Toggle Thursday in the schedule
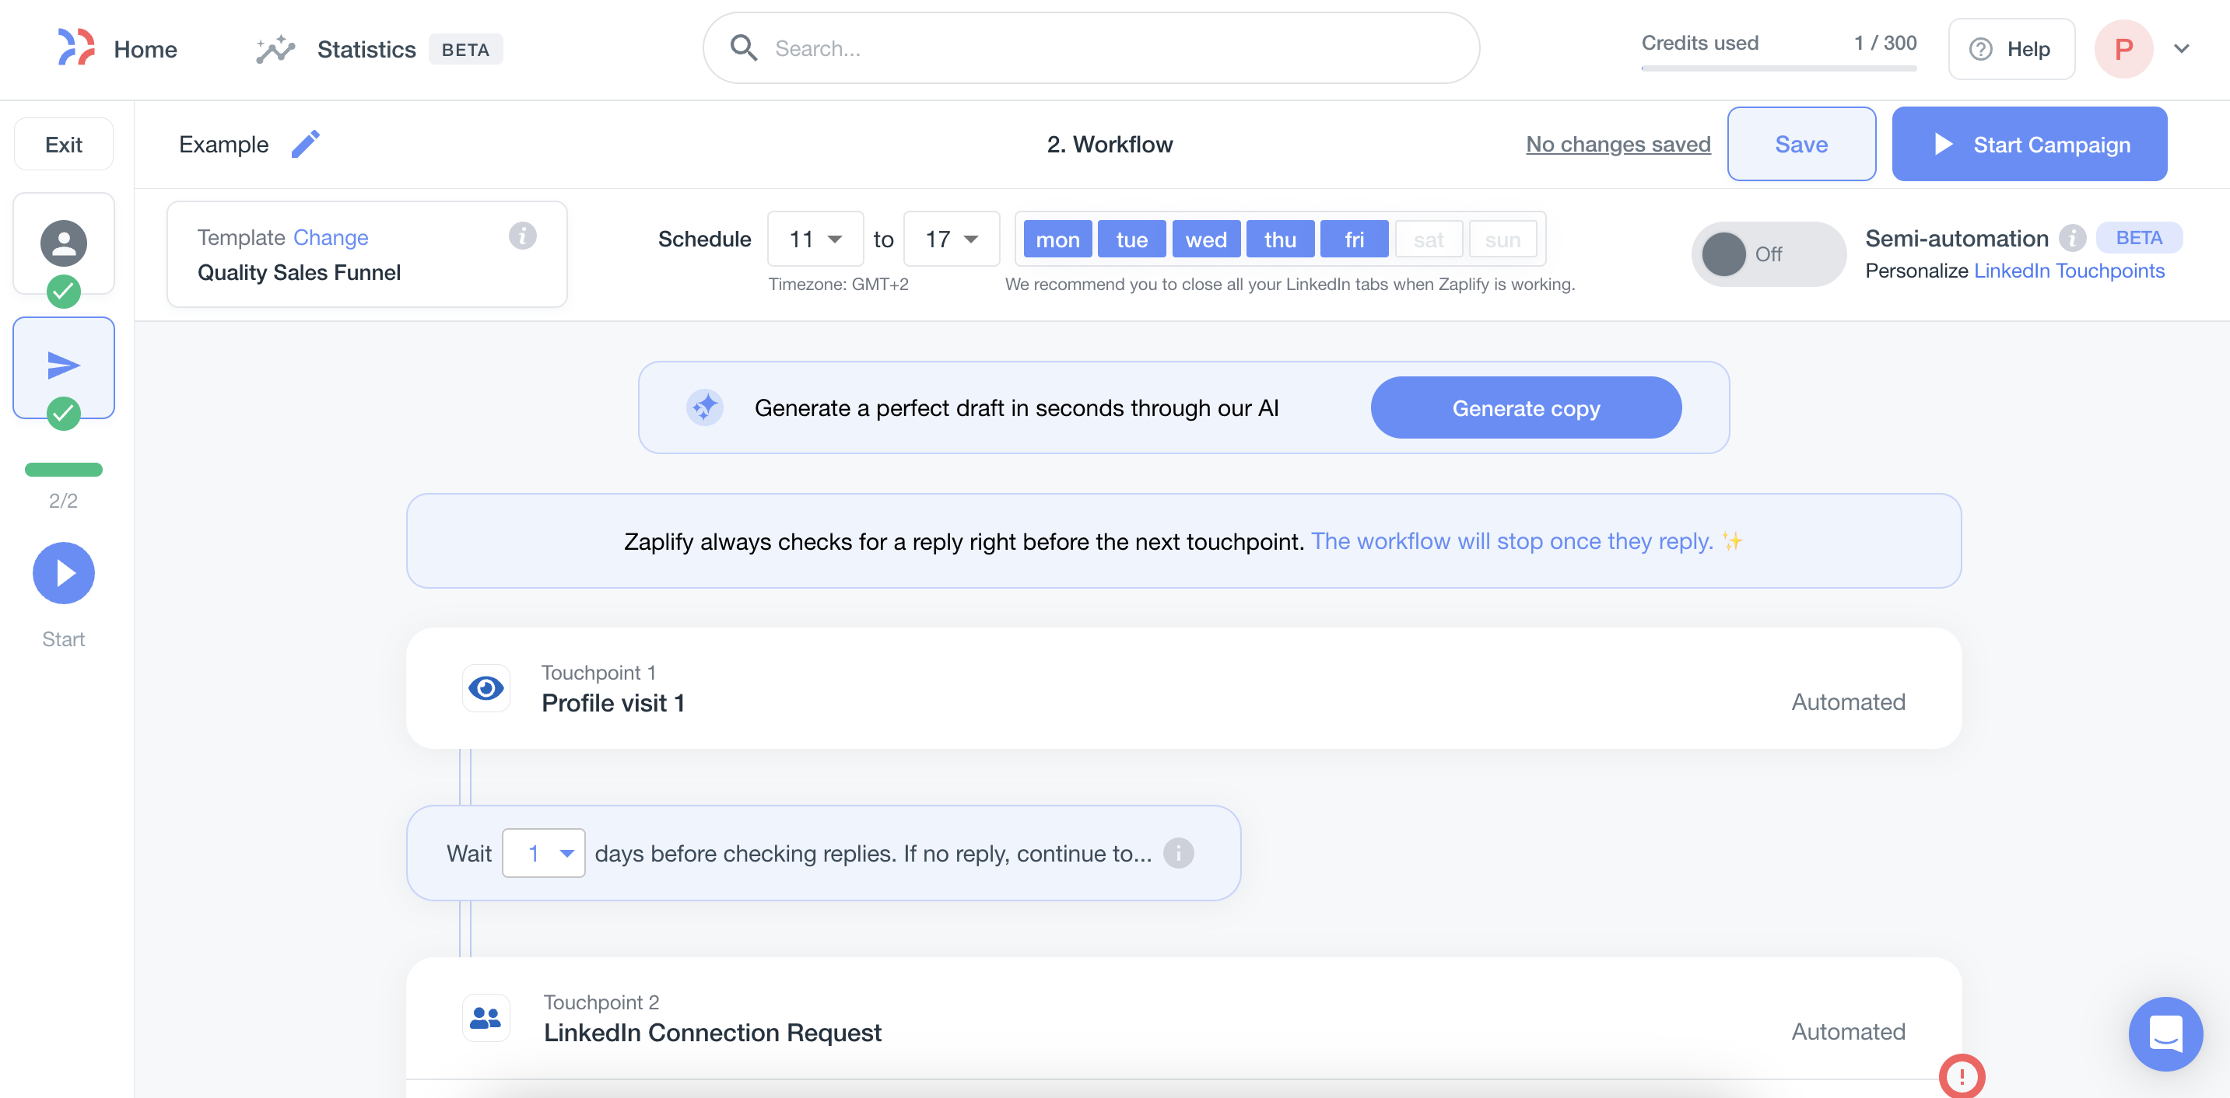2230x1098 pixels. [1281, 240]
